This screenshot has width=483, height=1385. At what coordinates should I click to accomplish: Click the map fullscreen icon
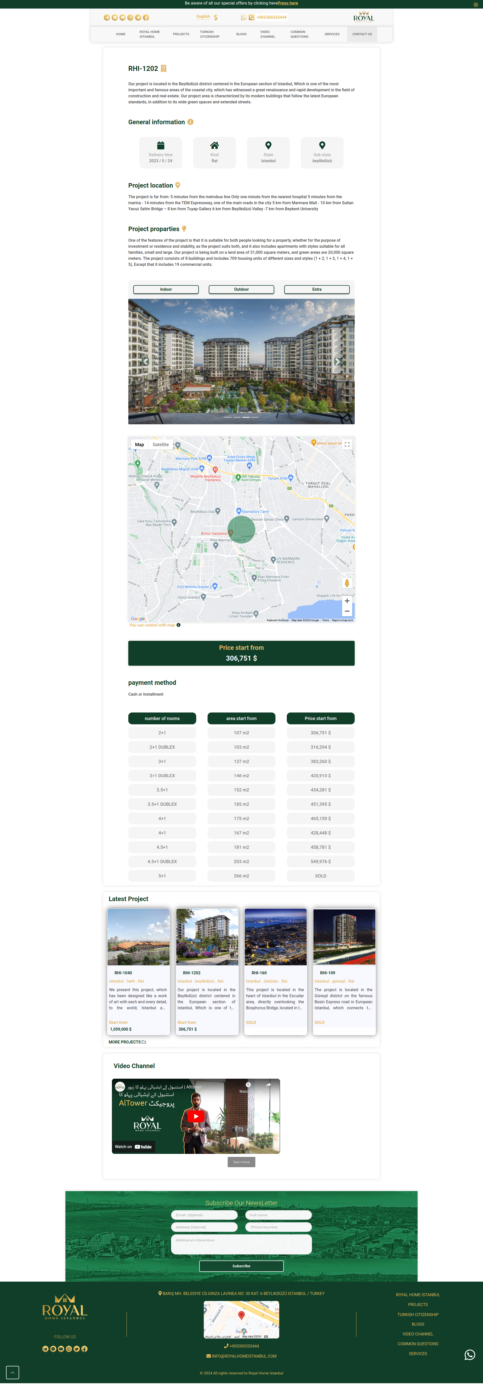(x=347, y=444)
